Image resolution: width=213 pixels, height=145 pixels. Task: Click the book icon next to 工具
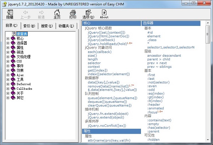[x=13, y=79]
